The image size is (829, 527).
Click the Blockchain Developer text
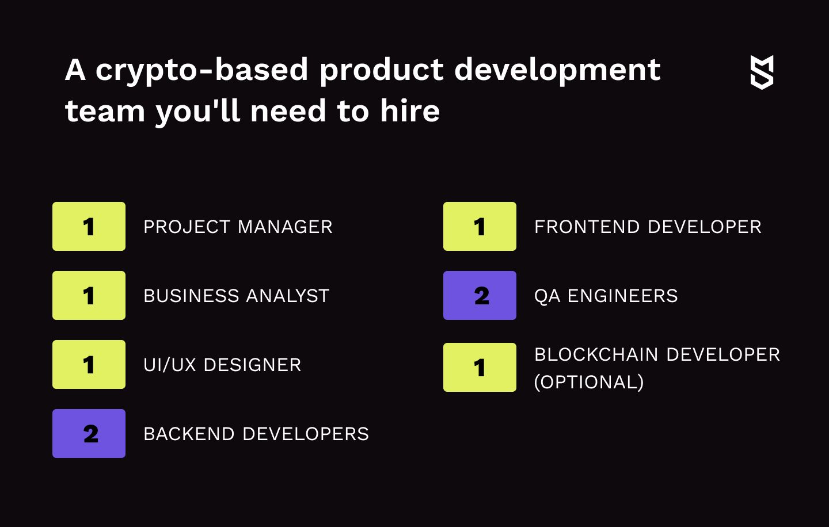[x=657, y=354]
